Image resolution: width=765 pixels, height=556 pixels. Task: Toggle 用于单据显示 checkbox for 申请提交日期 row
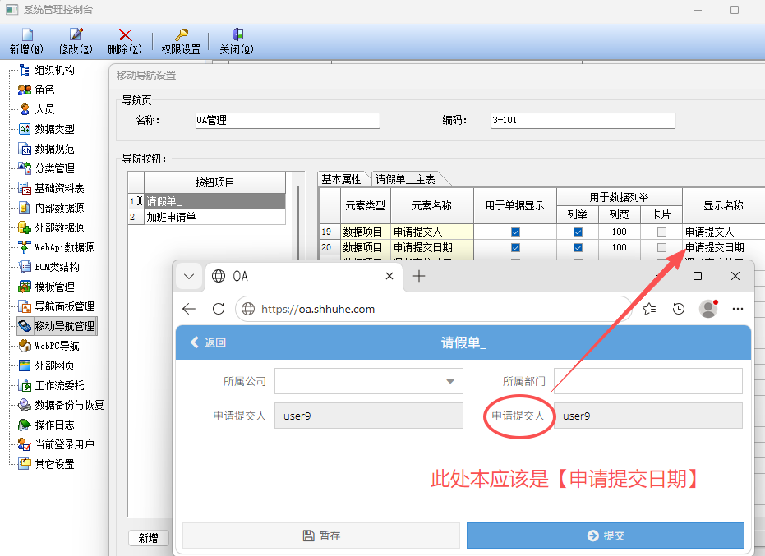(515, 248)
